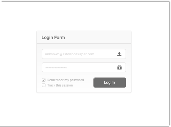Enable the Track this session checkbox
This screenshot has width=171, height=127.
click(x=43, y=85)
